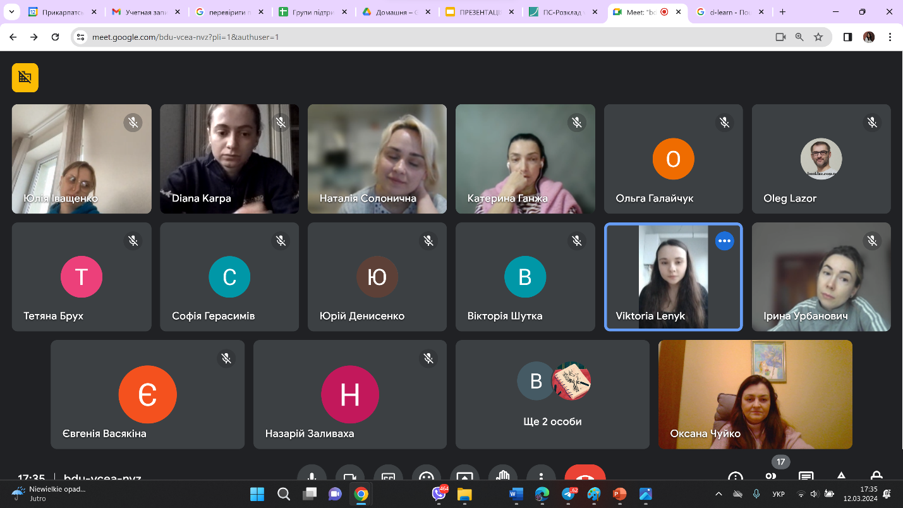The width and height of the screenshot is (903, 508).
Task: Click the 'Ще 2 особи' tile
Action: (x=552, y=394)
